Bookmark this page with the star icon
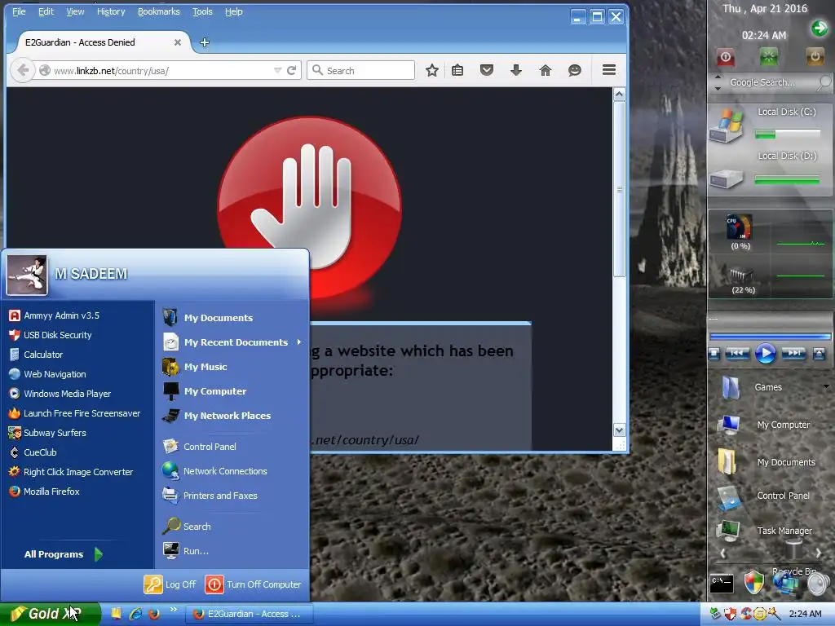The image size is (835, 626). 432,70
